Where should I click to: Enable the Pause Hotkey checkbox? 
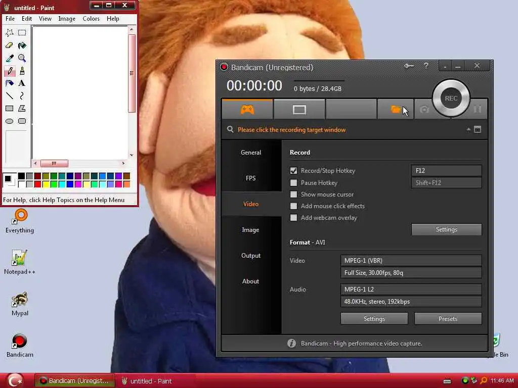click(x=293, y=182)
